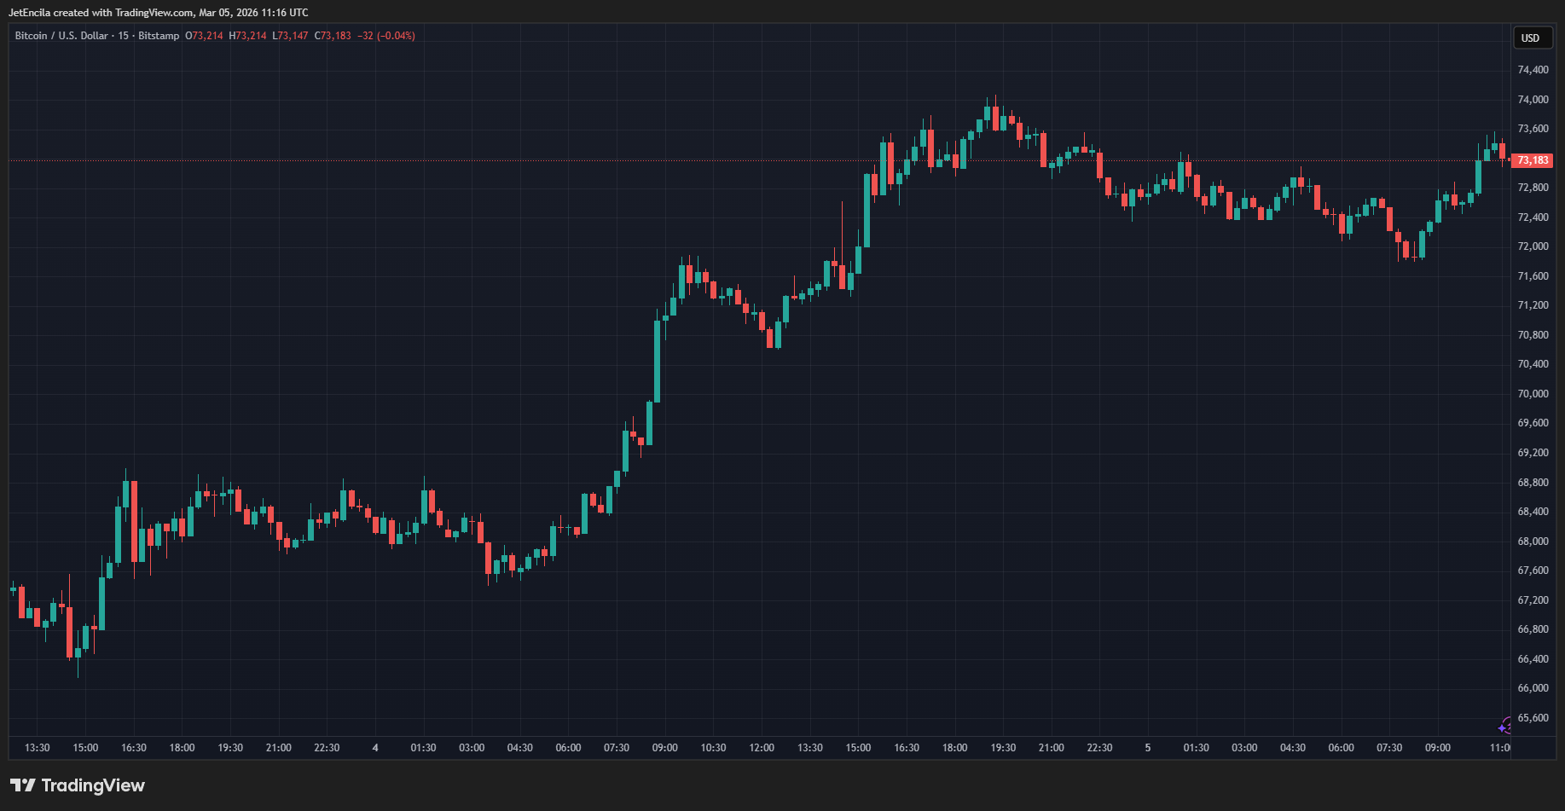Click the closing price value C73,183
Viewport: 1565px width, 811px height.
333,36
